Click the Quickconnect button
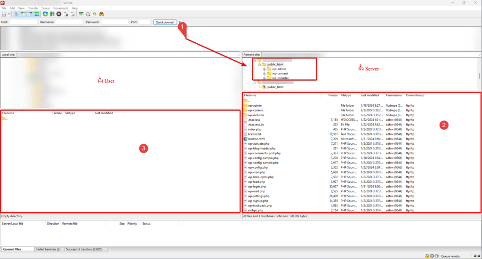 tap(165, 22)
